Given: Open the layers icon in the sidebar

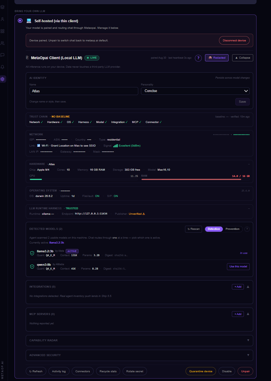Looking at the screenshot, I should [2, 7].
